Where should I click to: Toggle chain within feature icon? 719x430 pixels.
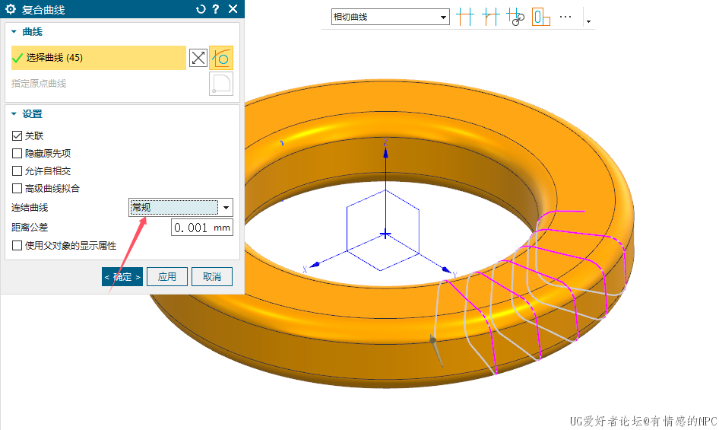click(x=515, y=17)
